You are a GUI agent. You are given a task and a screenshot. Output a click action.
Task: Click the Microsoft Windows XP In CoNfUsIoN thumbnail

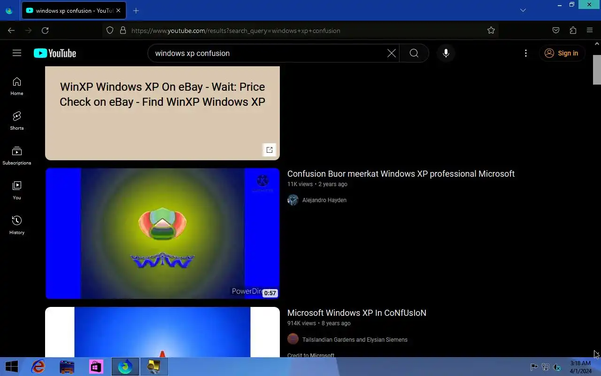pos(162,332)
